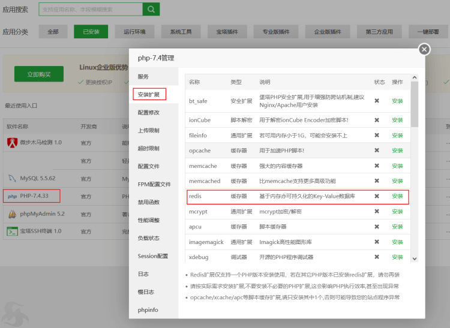This screenshot has height=328, width=450.
Task: Install the ionCube extension
Action: coord(397,120)
